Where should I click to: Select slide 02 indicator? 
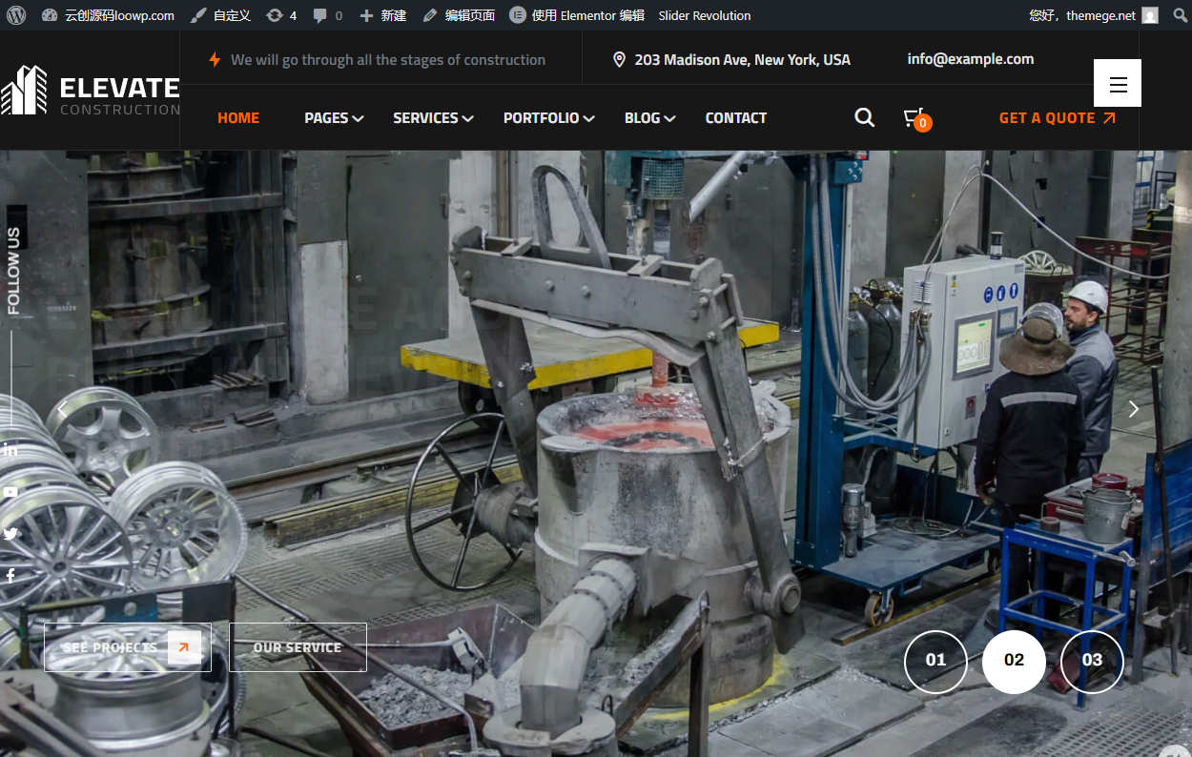[x=1014, y=661]
